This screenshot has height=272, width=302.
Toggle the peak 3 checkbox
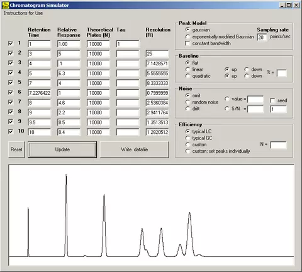[x=11, y=63]
